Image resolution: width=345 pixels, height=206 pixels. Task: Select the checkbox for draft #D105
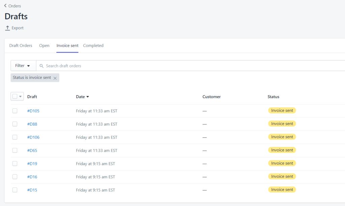[15, 111]
